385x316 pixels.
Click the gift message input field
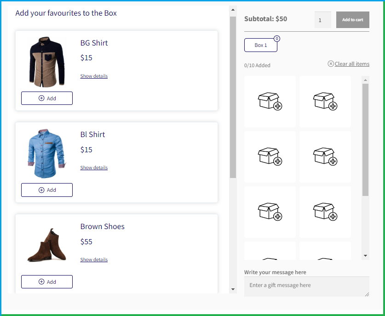306,286
